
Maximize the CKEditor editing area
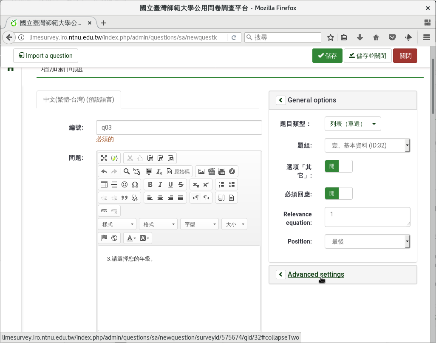104,158
